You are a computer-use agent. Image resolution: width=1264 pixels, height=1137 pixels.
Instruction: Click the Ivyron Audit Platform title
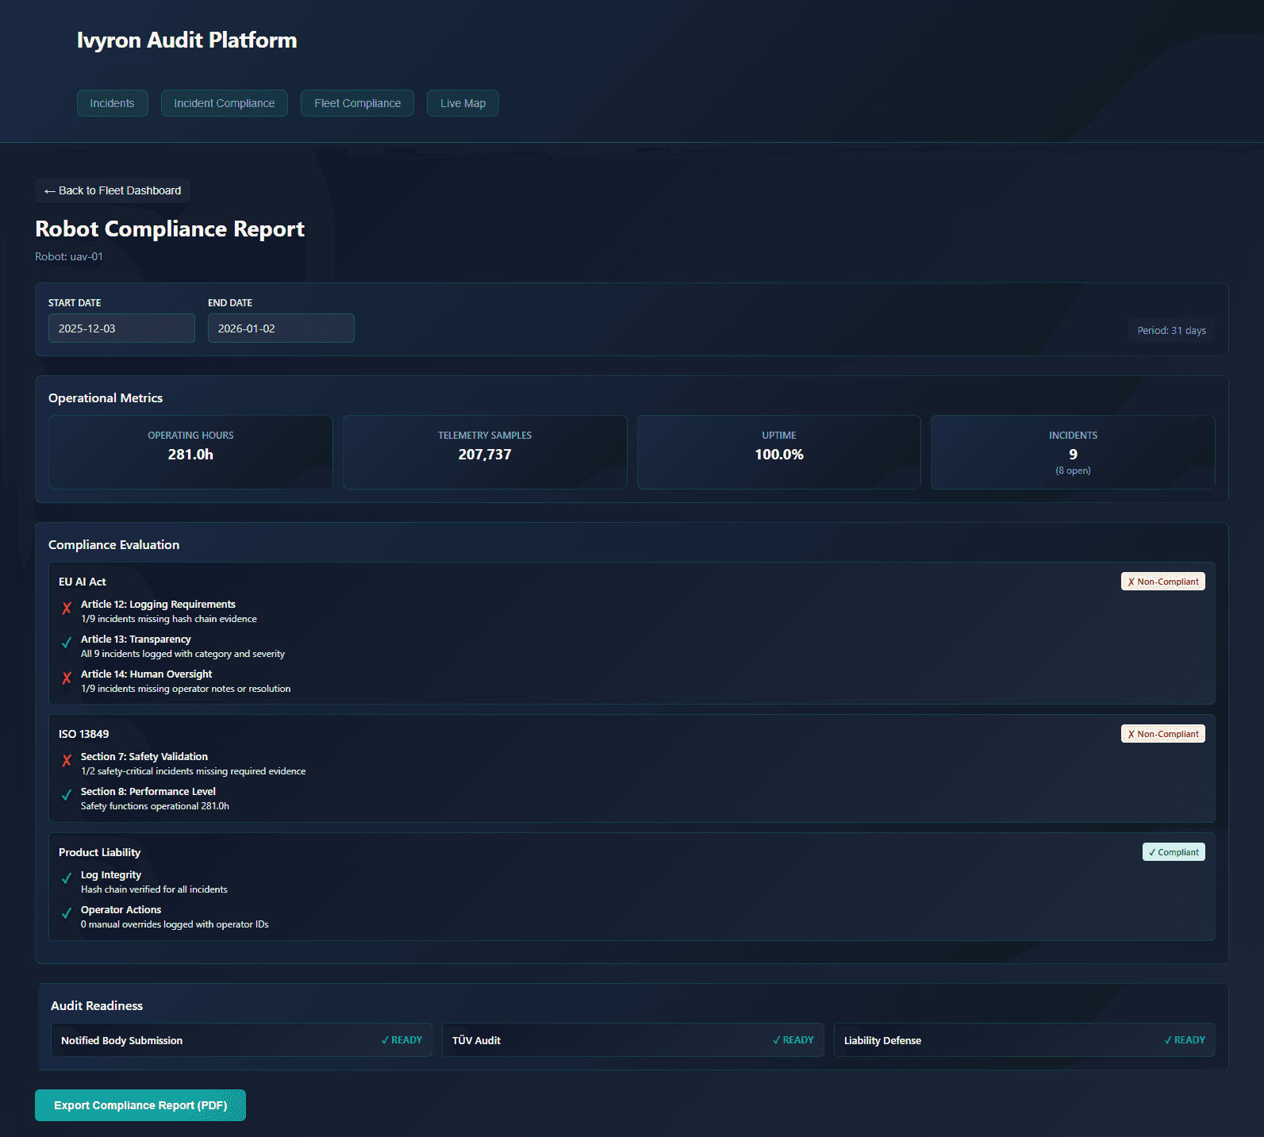coord(186,40)
